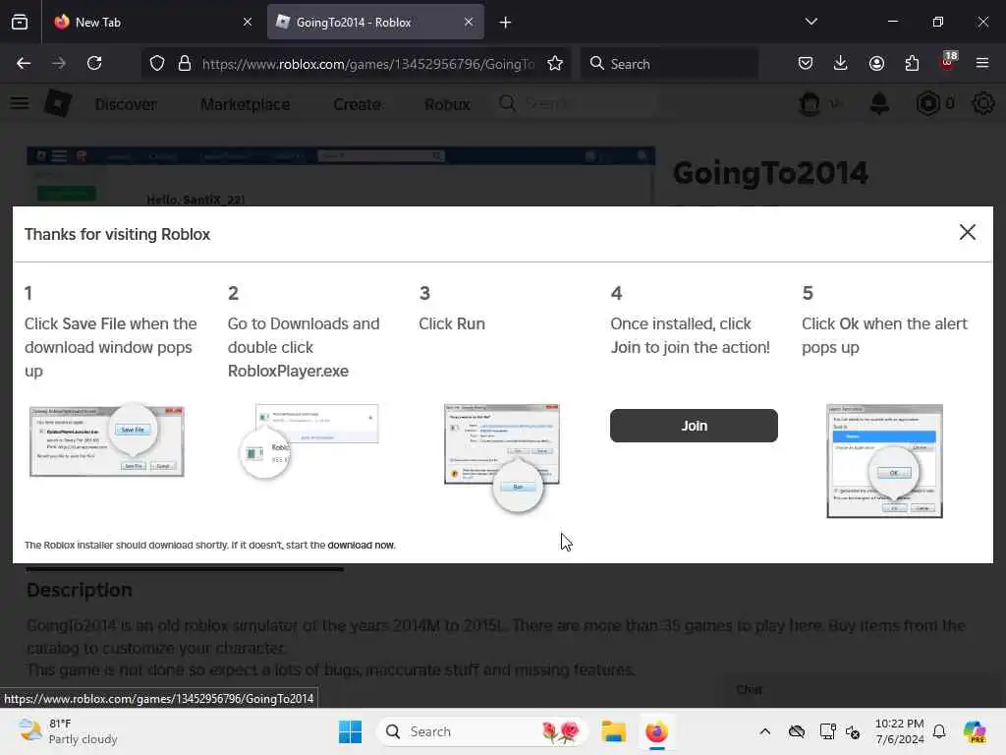Open the clock showing 10:22 PM

pos(900,731)
